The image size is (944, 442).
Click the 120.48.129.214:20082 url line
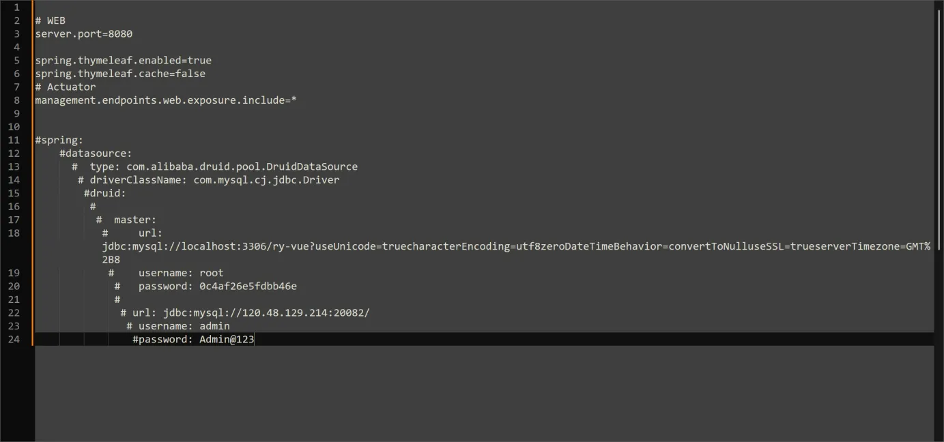click(x=245, y=313)
